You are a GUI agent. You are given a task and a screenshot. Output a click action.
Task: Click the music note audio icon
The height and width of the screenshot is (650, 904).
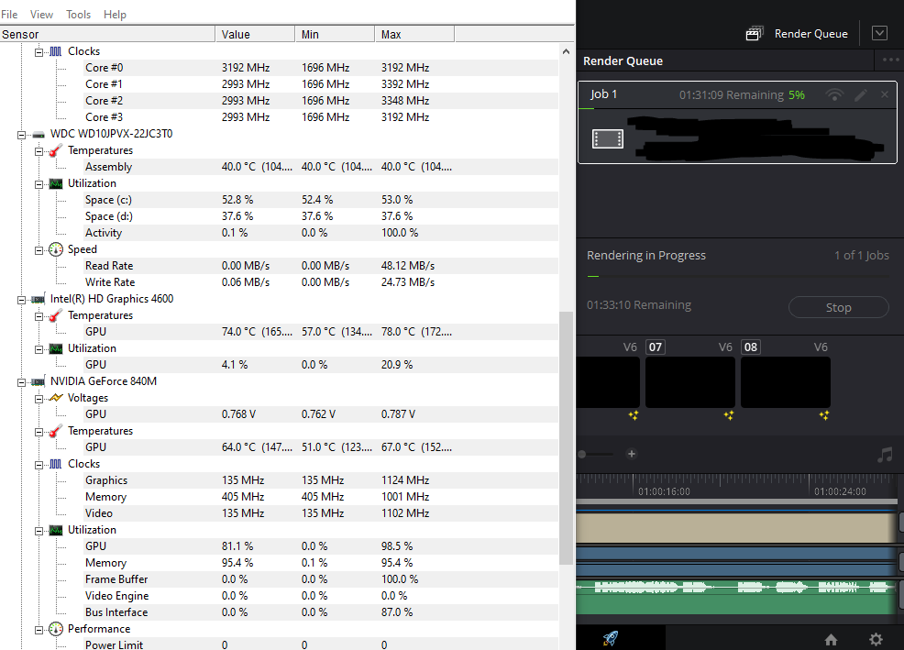[885, 455]
